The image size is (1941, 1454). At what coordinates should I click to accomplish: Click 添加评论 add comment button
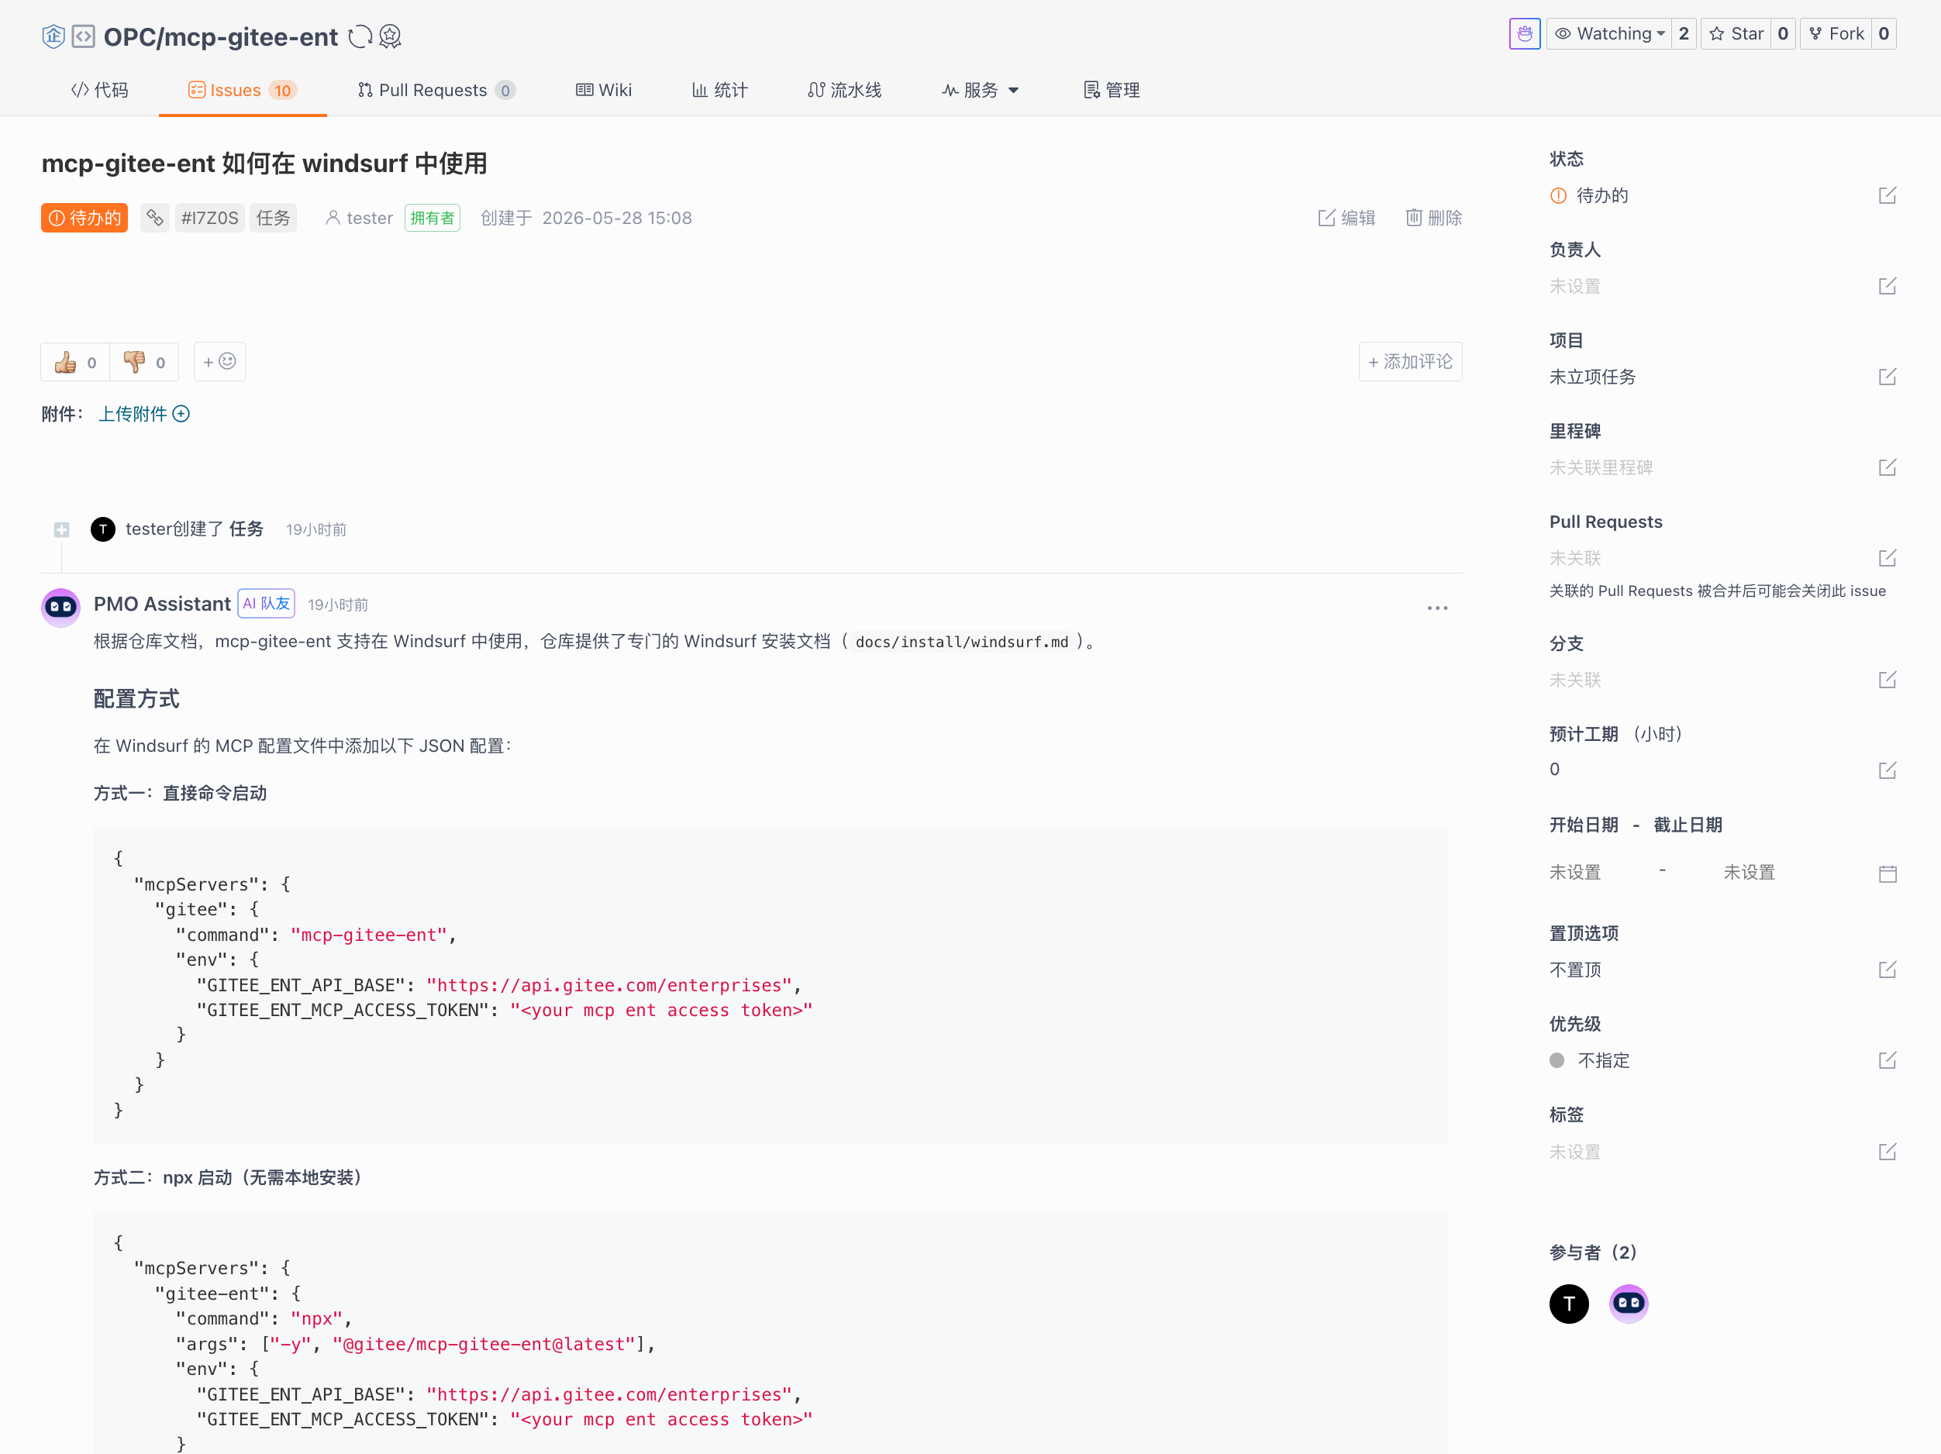pyautogui.click(x=1410, y=361)
